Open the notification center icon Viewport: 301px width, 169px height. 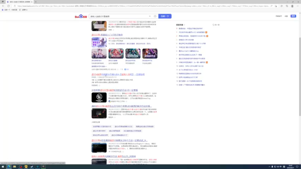[x=297, y=167]
